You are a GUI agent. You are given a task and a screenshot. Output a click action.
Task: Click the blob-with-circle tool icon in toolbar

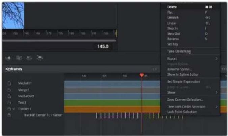8,58
